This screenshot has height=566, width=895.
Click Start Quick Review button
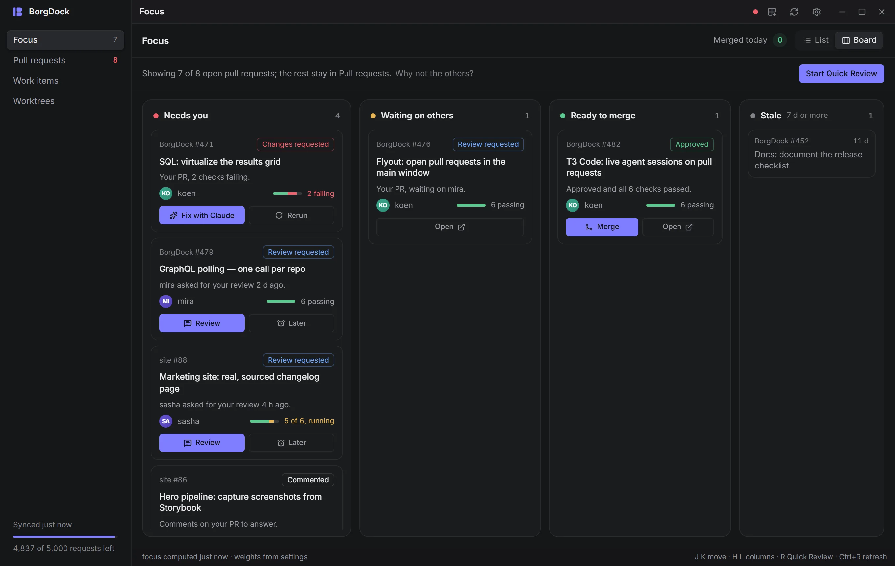click(841, 74)
